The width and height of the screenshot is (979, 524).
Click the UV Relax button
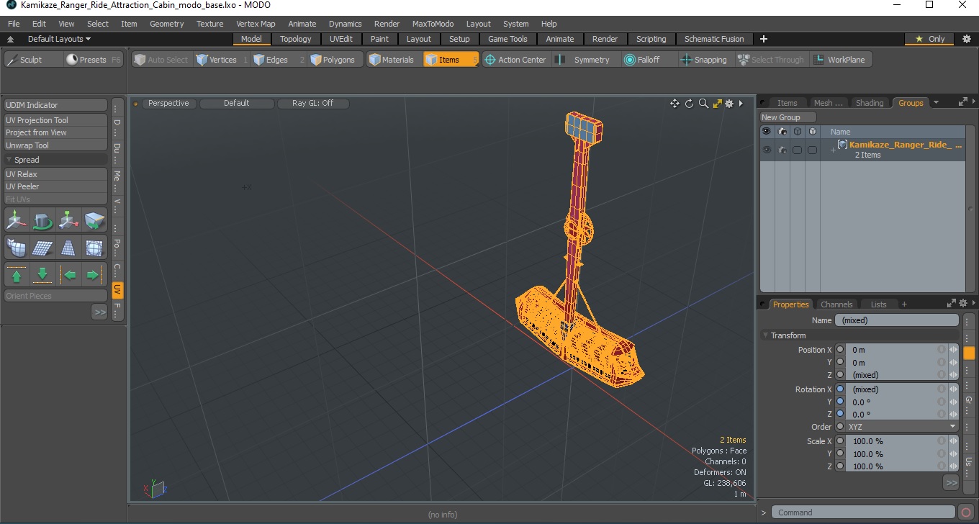56,174
